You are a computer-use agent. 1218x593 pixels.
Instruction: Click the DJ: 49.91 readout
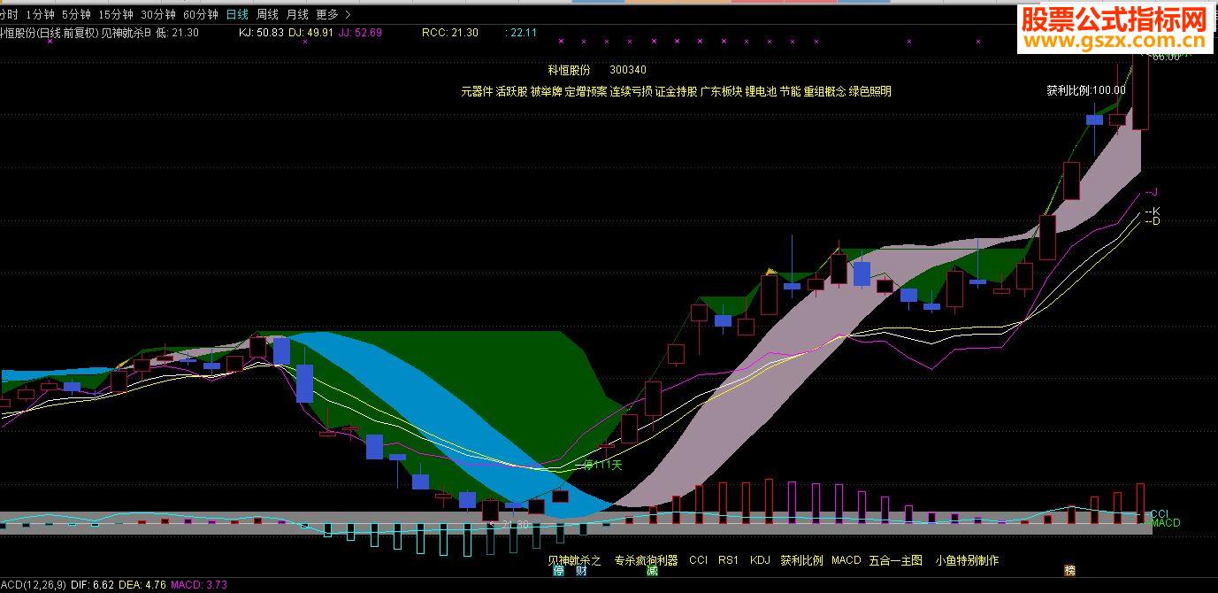(x=310, y=33)
